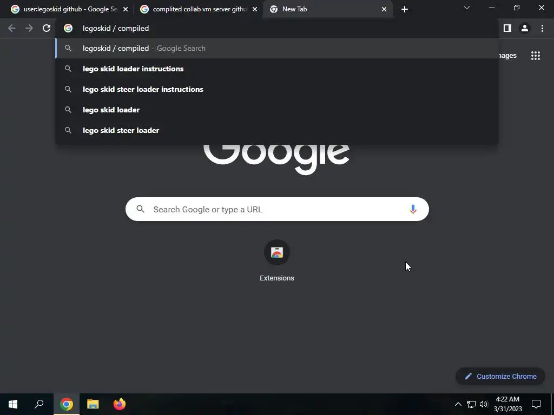Open Chrome three-dot menu
This screenshot has height=415, width=554.
click(542, 28)
